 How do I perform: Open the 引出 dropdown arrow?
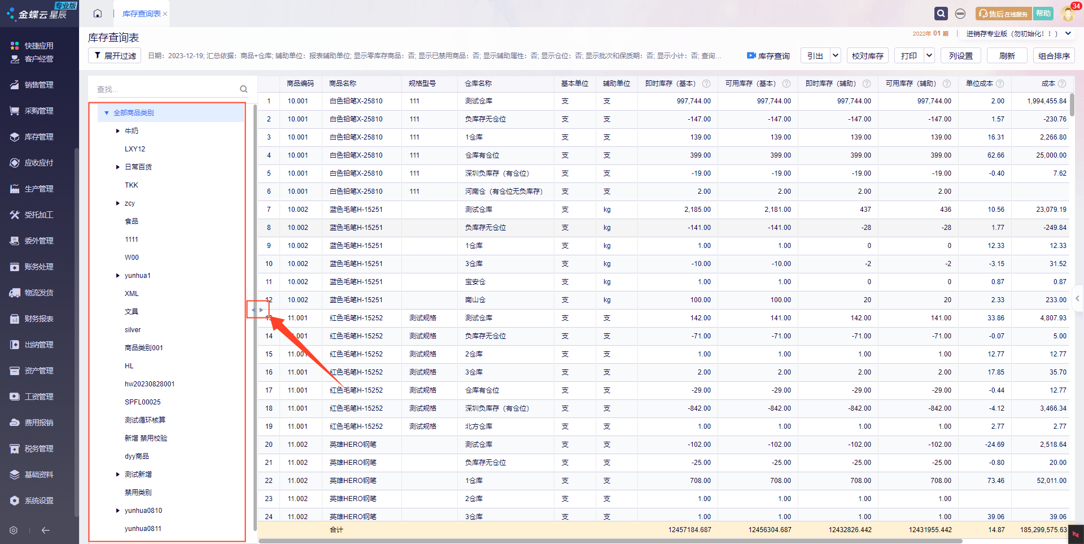(836, 55)
